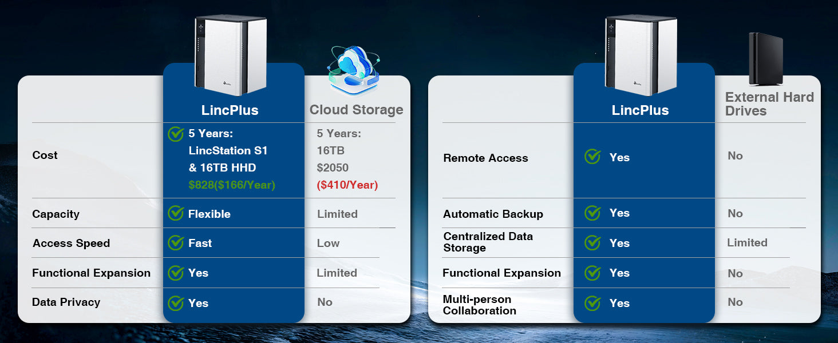Image resolution: width=838 pixels, height=343 pixels.
Task: Click the LincPlus device image above the Cost table
Action: pyautogui.click(x=231, y=55)
